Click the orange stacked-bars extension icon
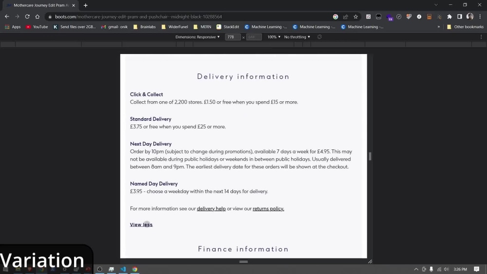The image size is (487, 274). [429, 17]
